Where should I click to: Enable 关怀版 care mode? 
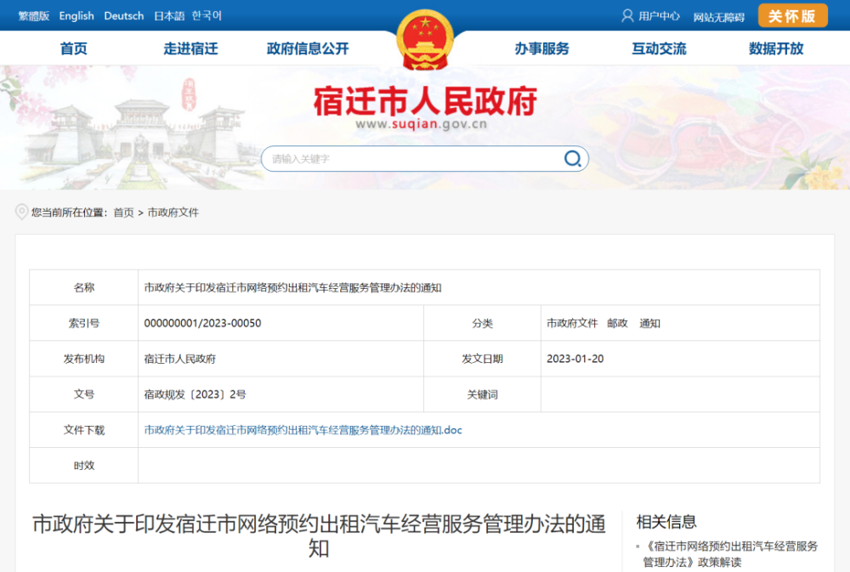[792, 16]
